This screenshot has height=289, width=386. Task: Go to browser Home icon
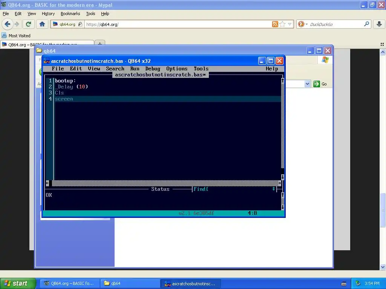pyautogui.click(x=42, y=24)
